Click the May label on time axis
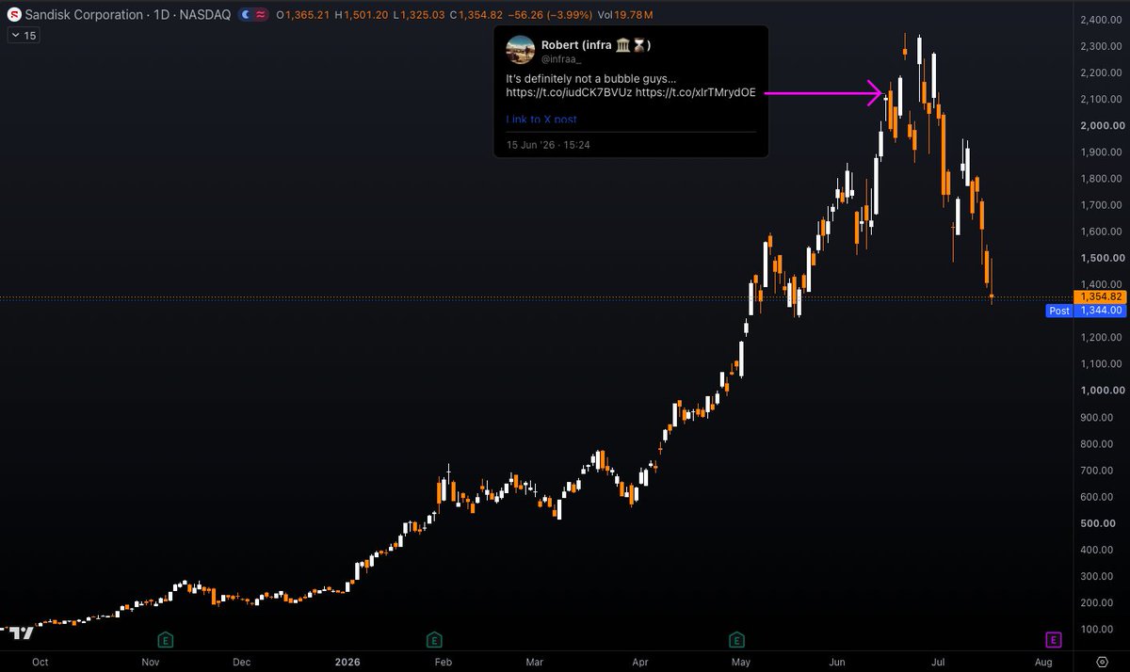 [x=740, y=663]
